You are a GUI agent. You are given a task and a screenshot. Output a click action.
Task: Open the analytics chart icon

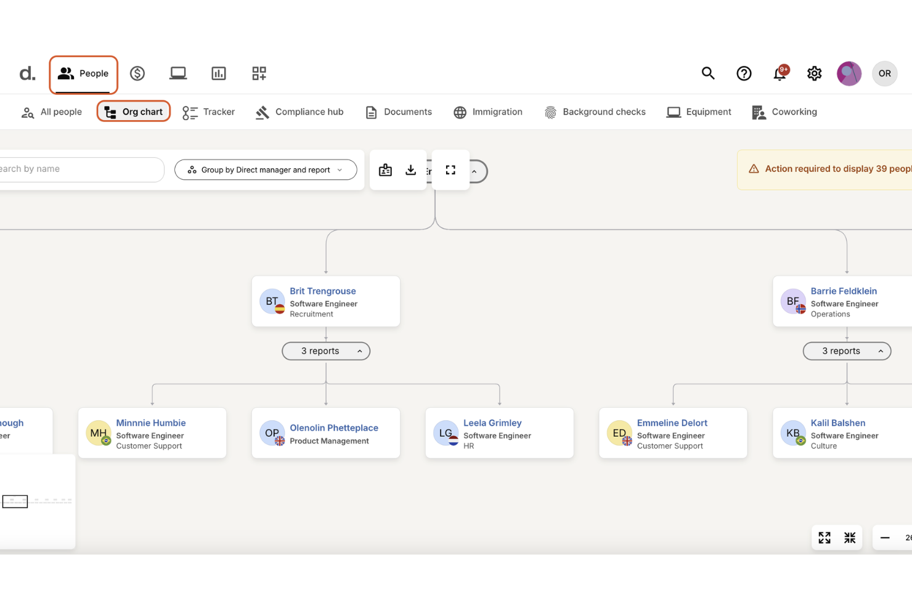point(219,73)
